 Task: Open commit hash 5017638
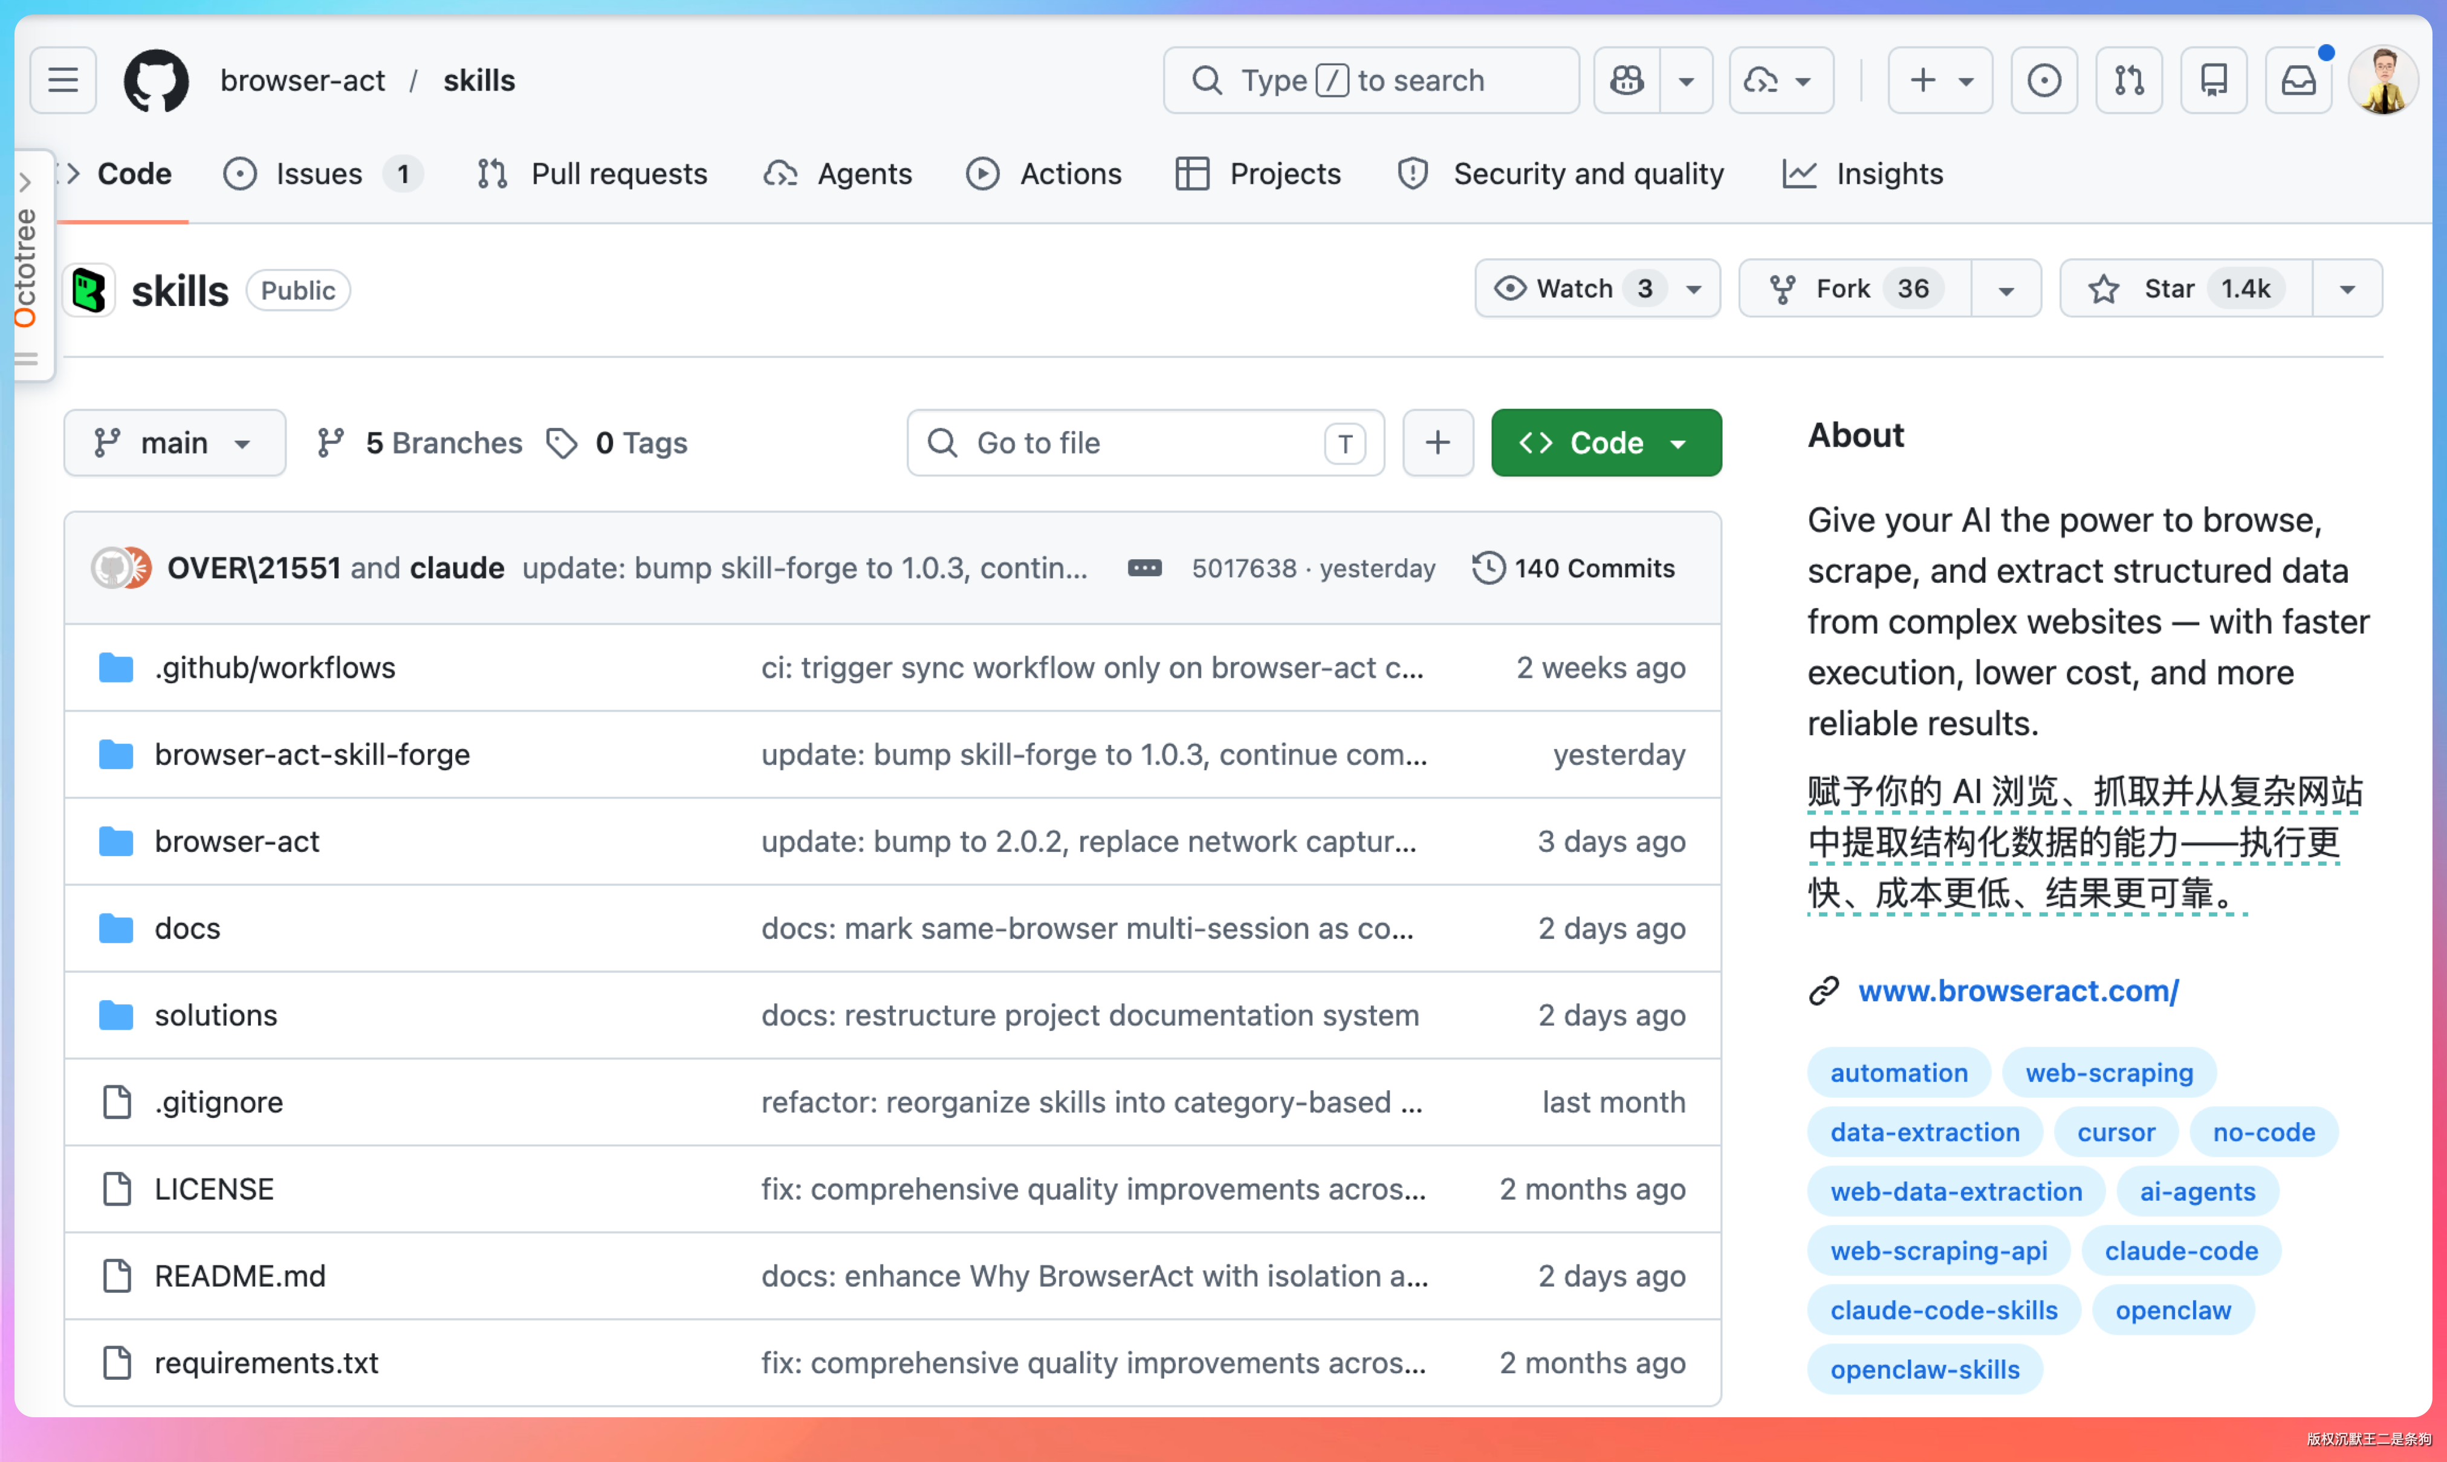[x=1243, y=568]
